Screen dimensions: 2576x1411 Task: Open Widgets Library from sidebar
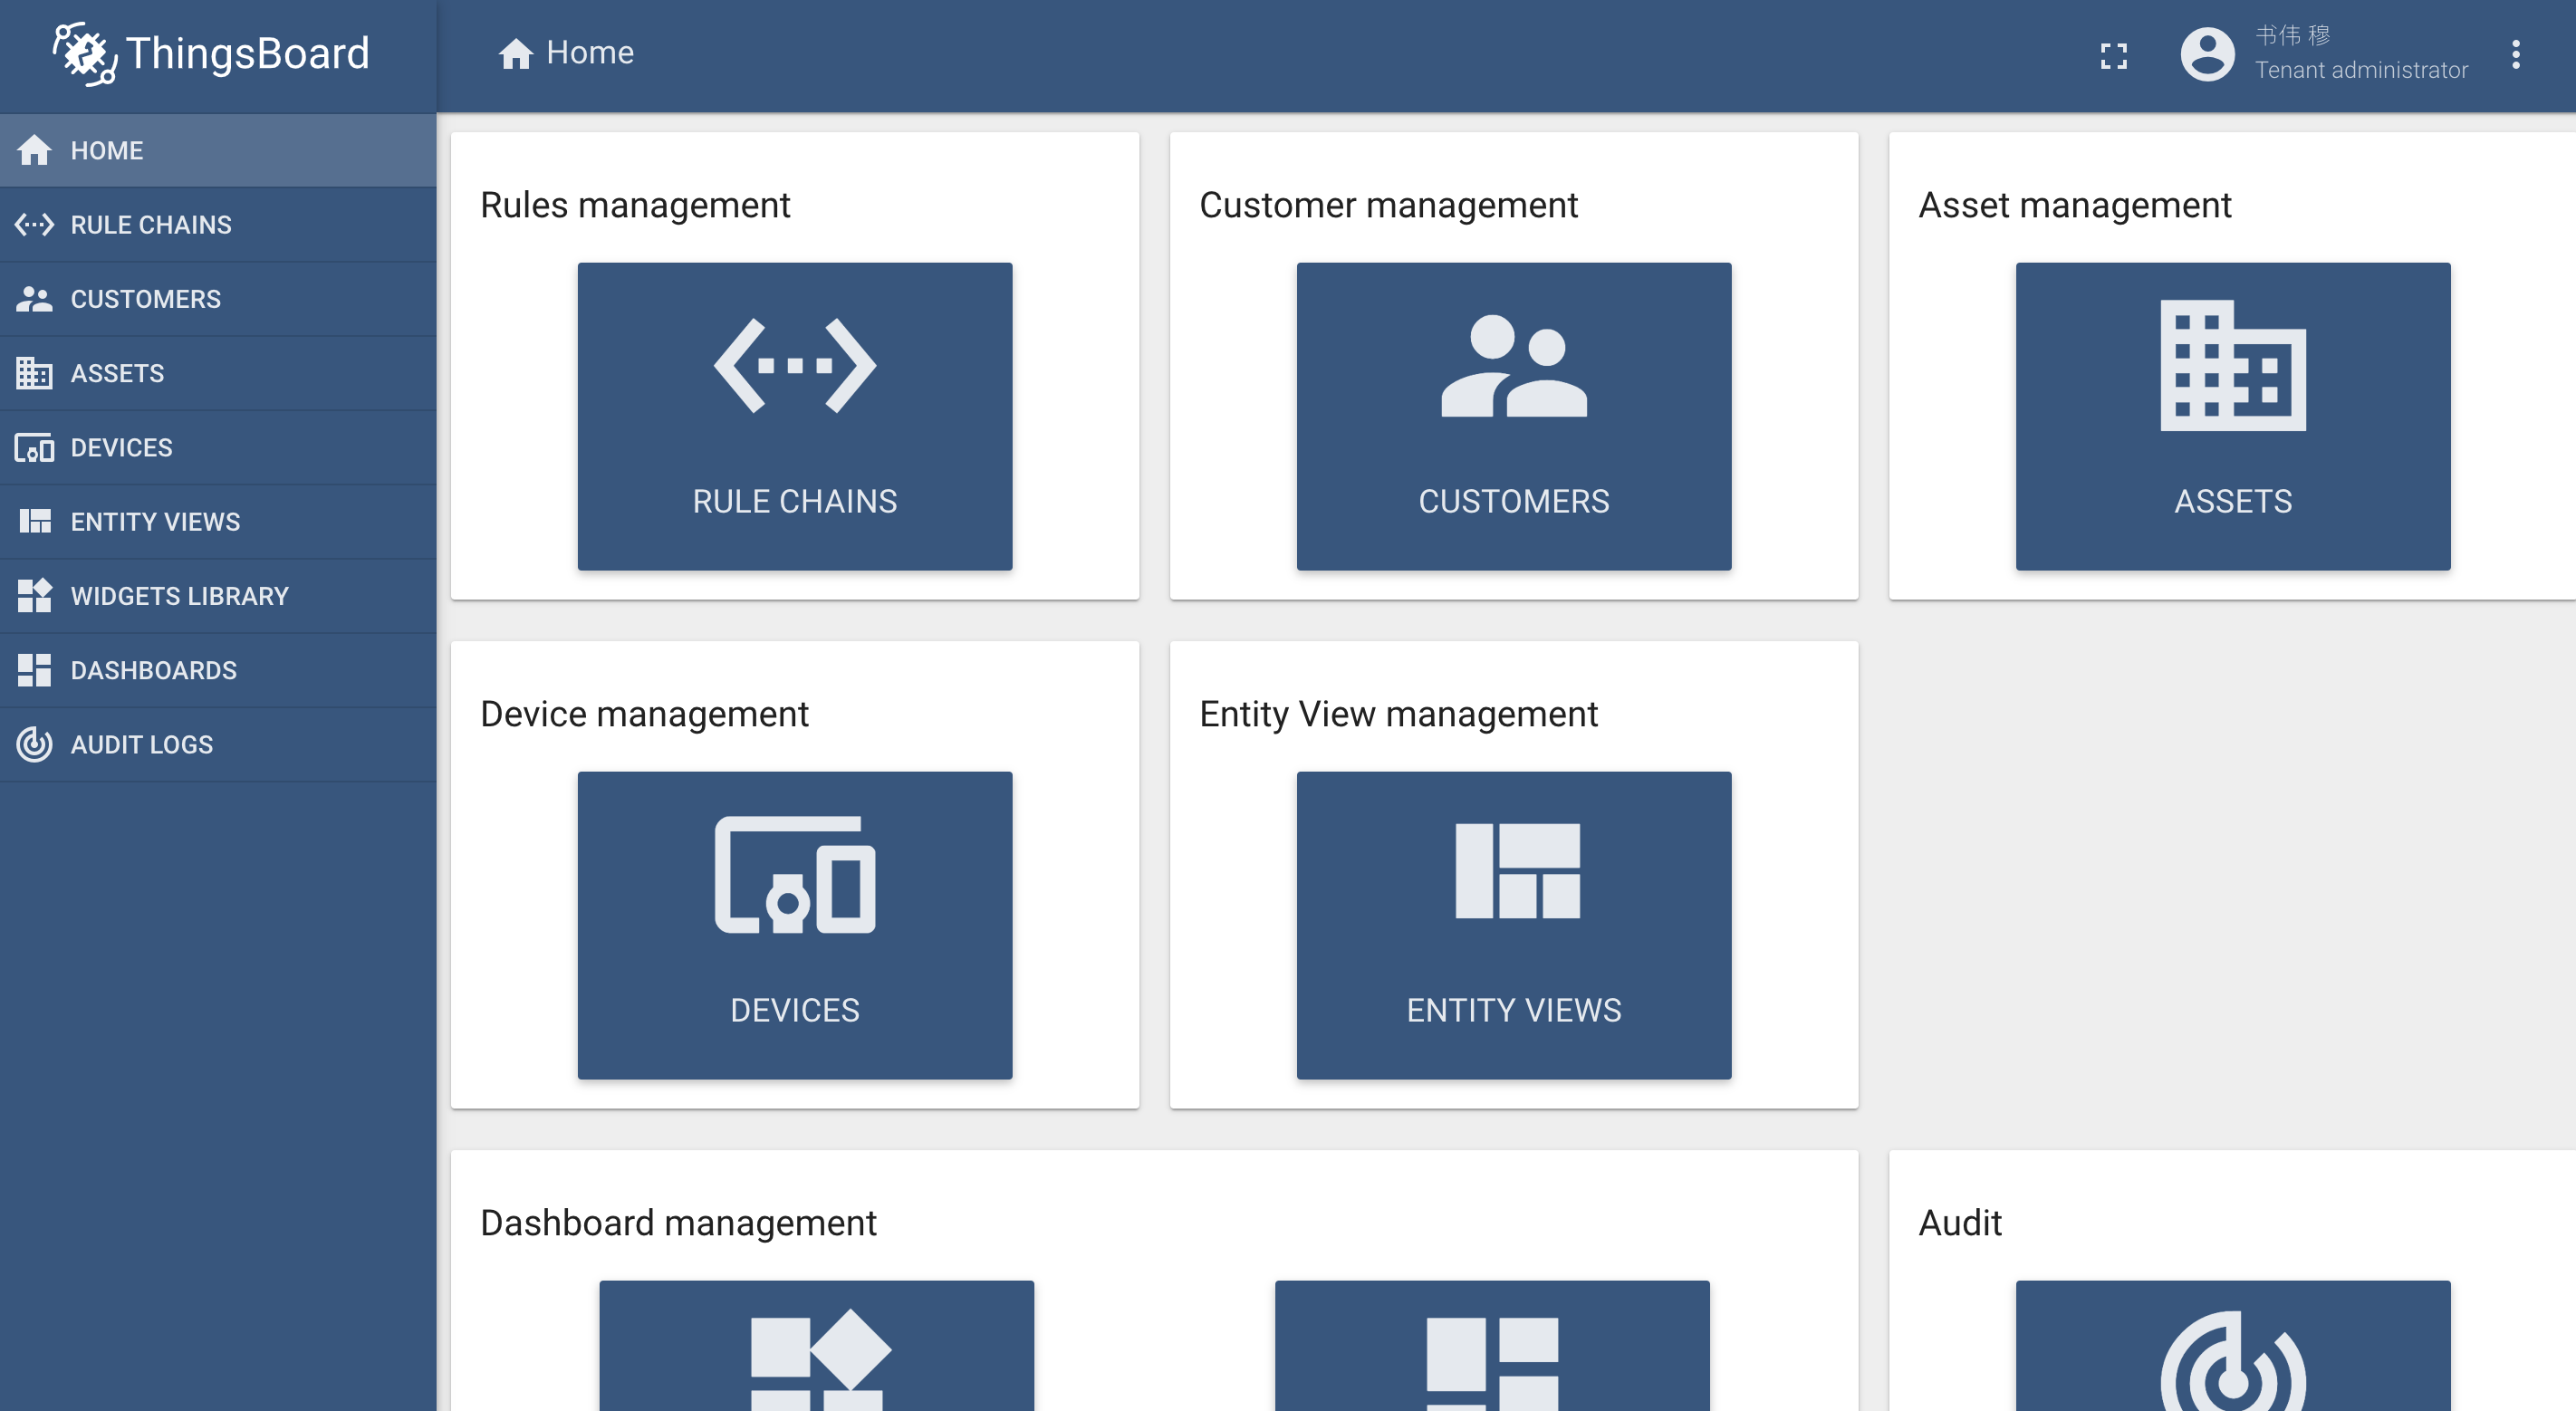179,596
